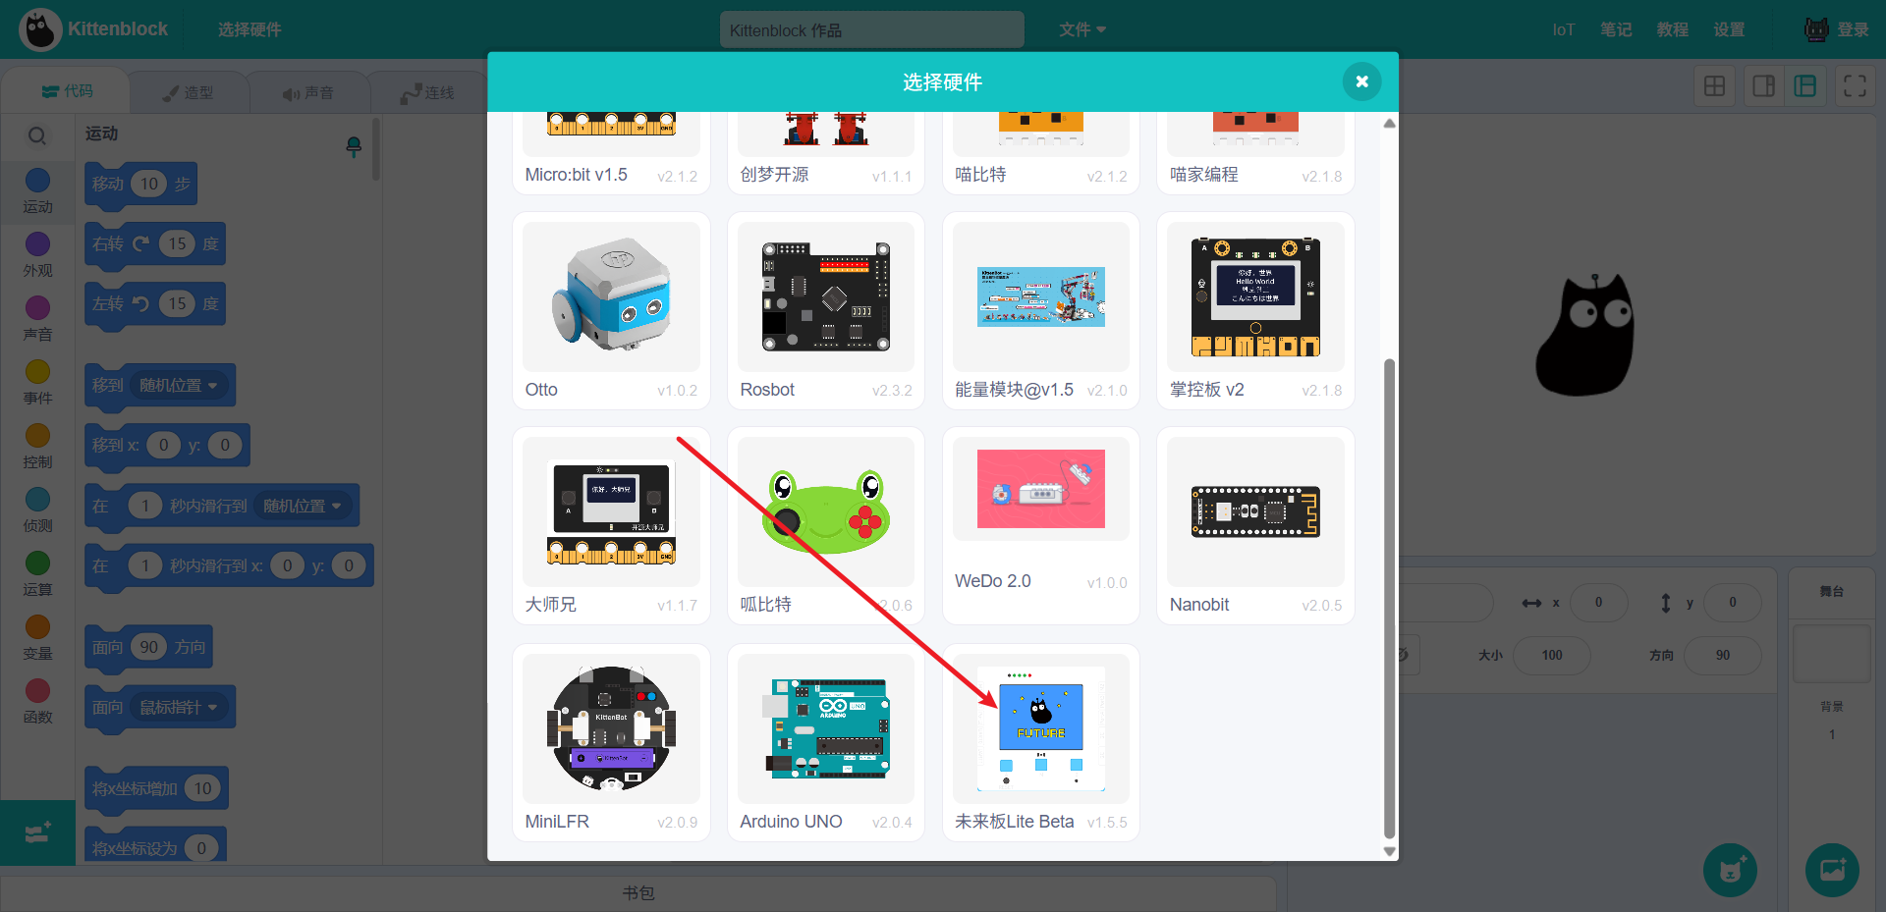The width and height of the screenshot is (1886, 912).
Task: Select the 侦测 sensing block category
Action: pyautogui.click(x=37, y=510)
